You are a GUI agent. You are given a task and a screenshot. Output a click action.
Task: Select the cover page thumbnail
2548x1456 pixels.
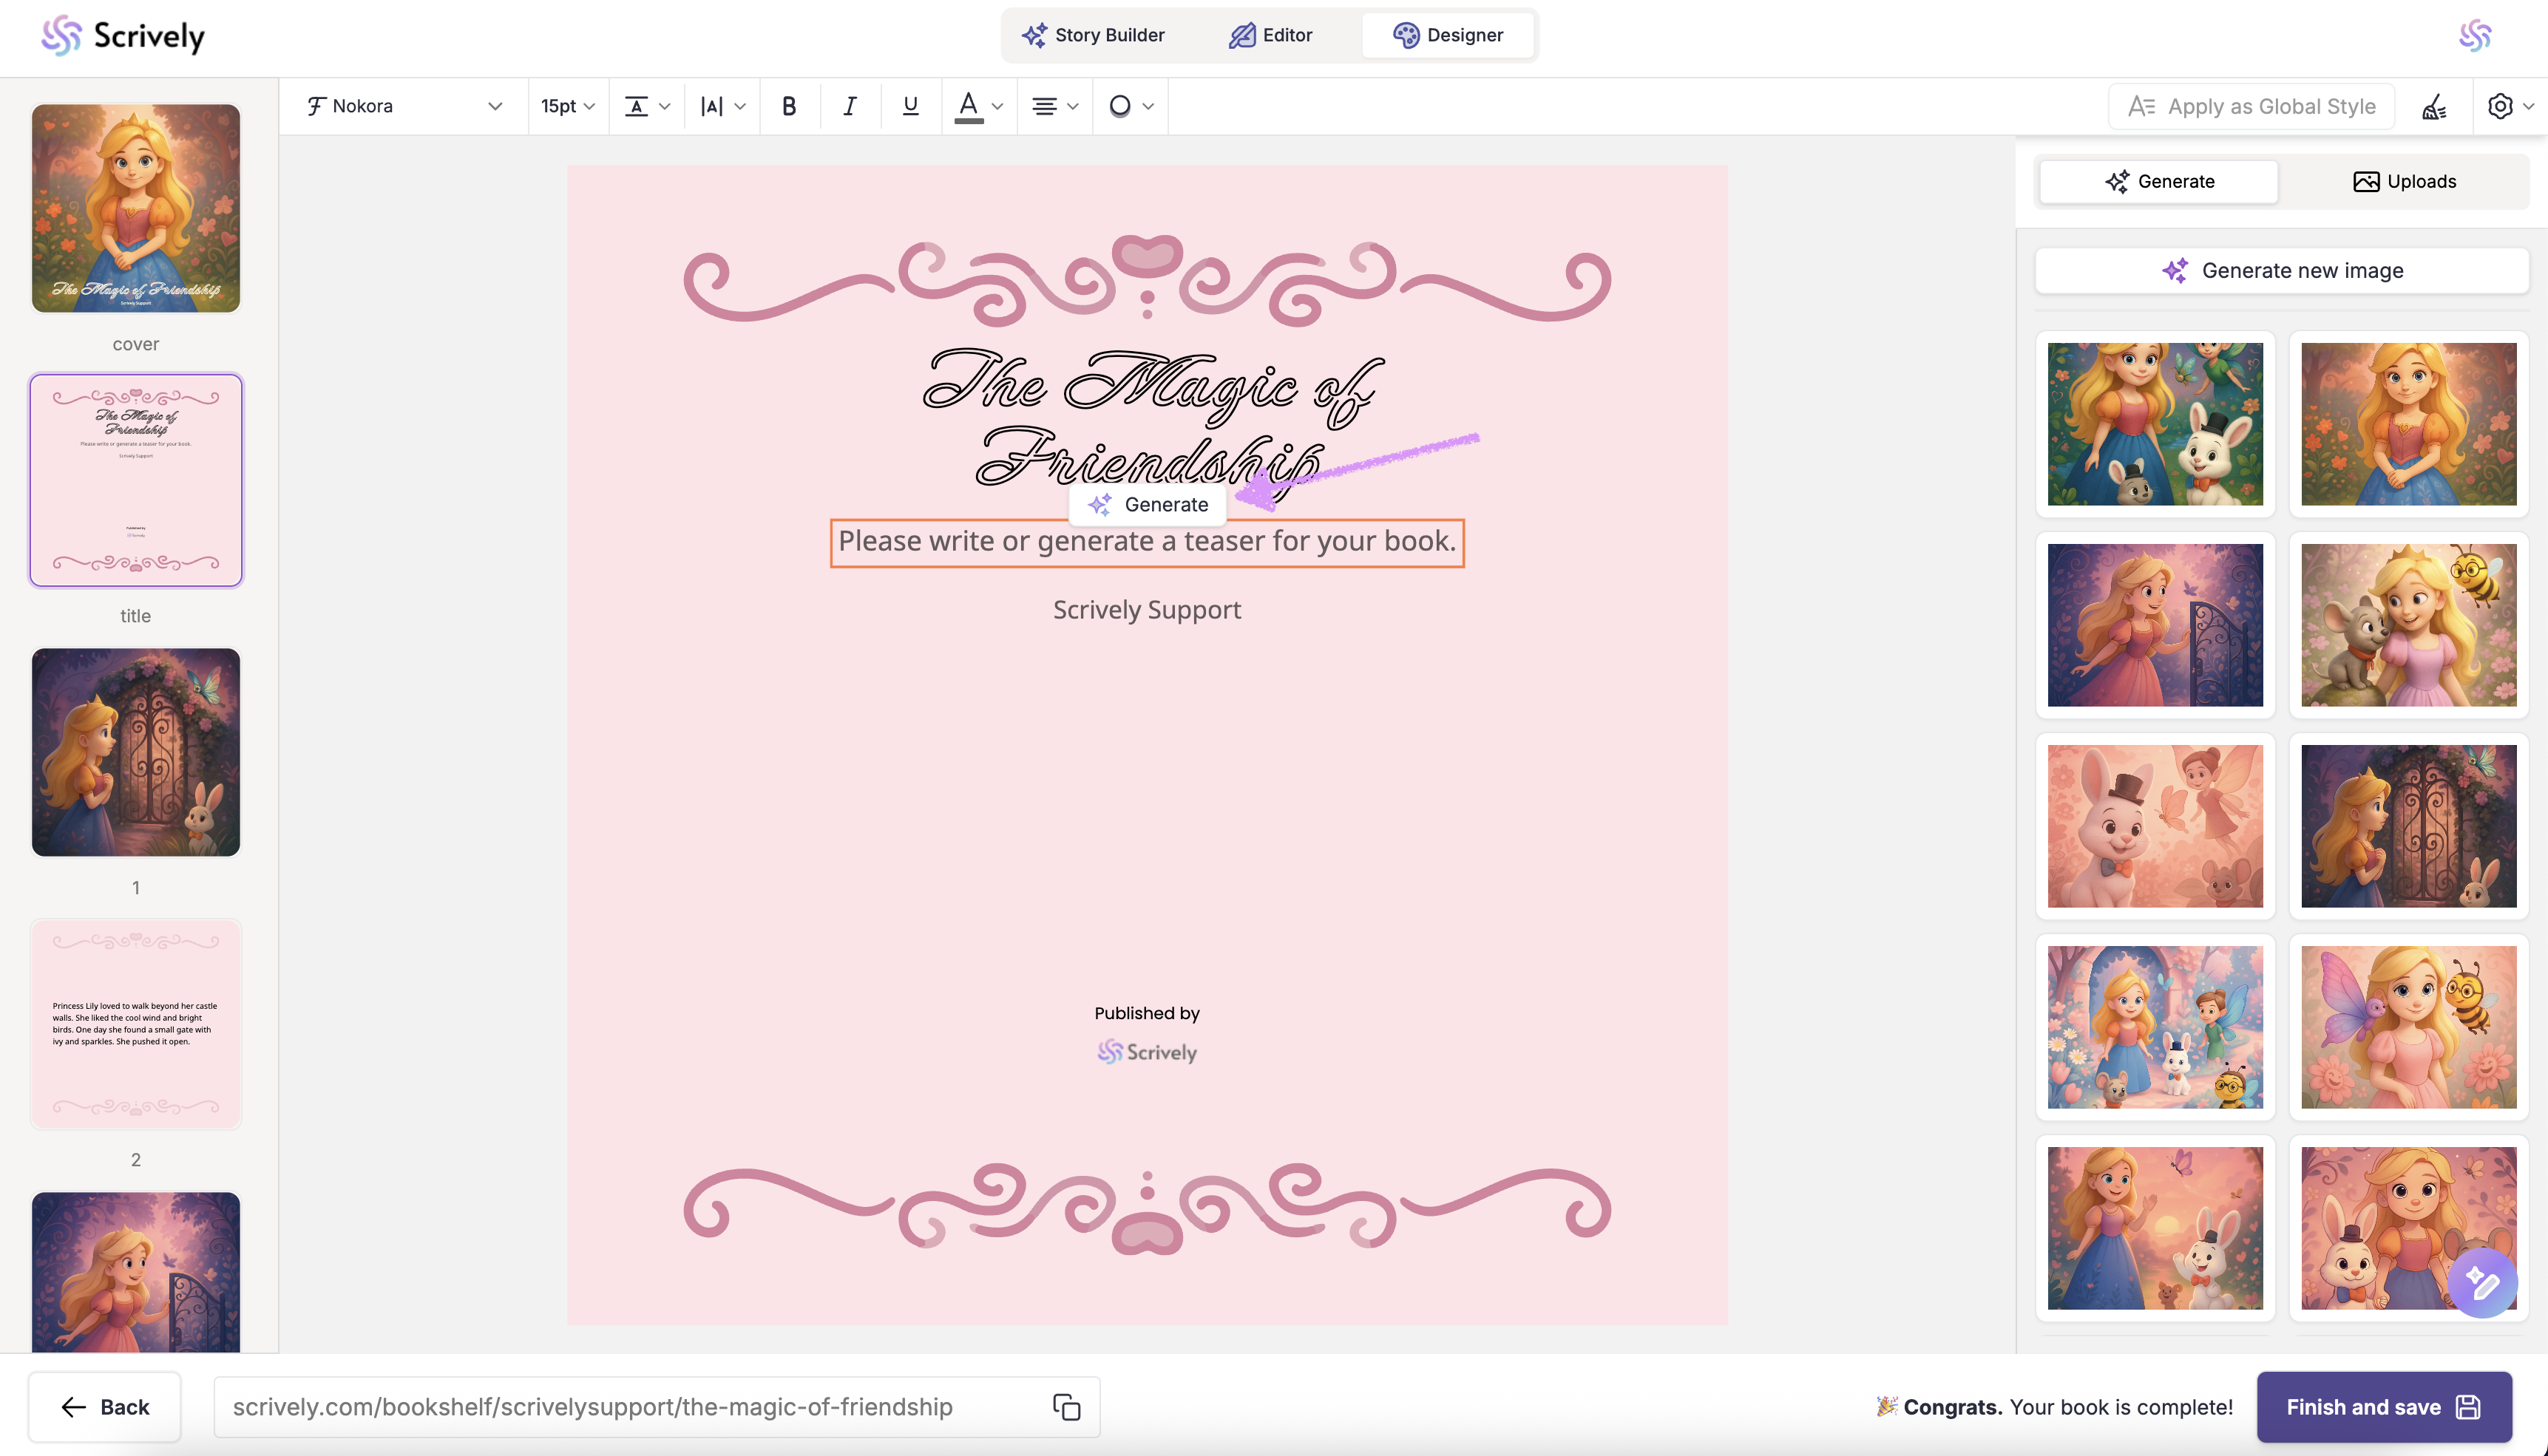[136, 208]
